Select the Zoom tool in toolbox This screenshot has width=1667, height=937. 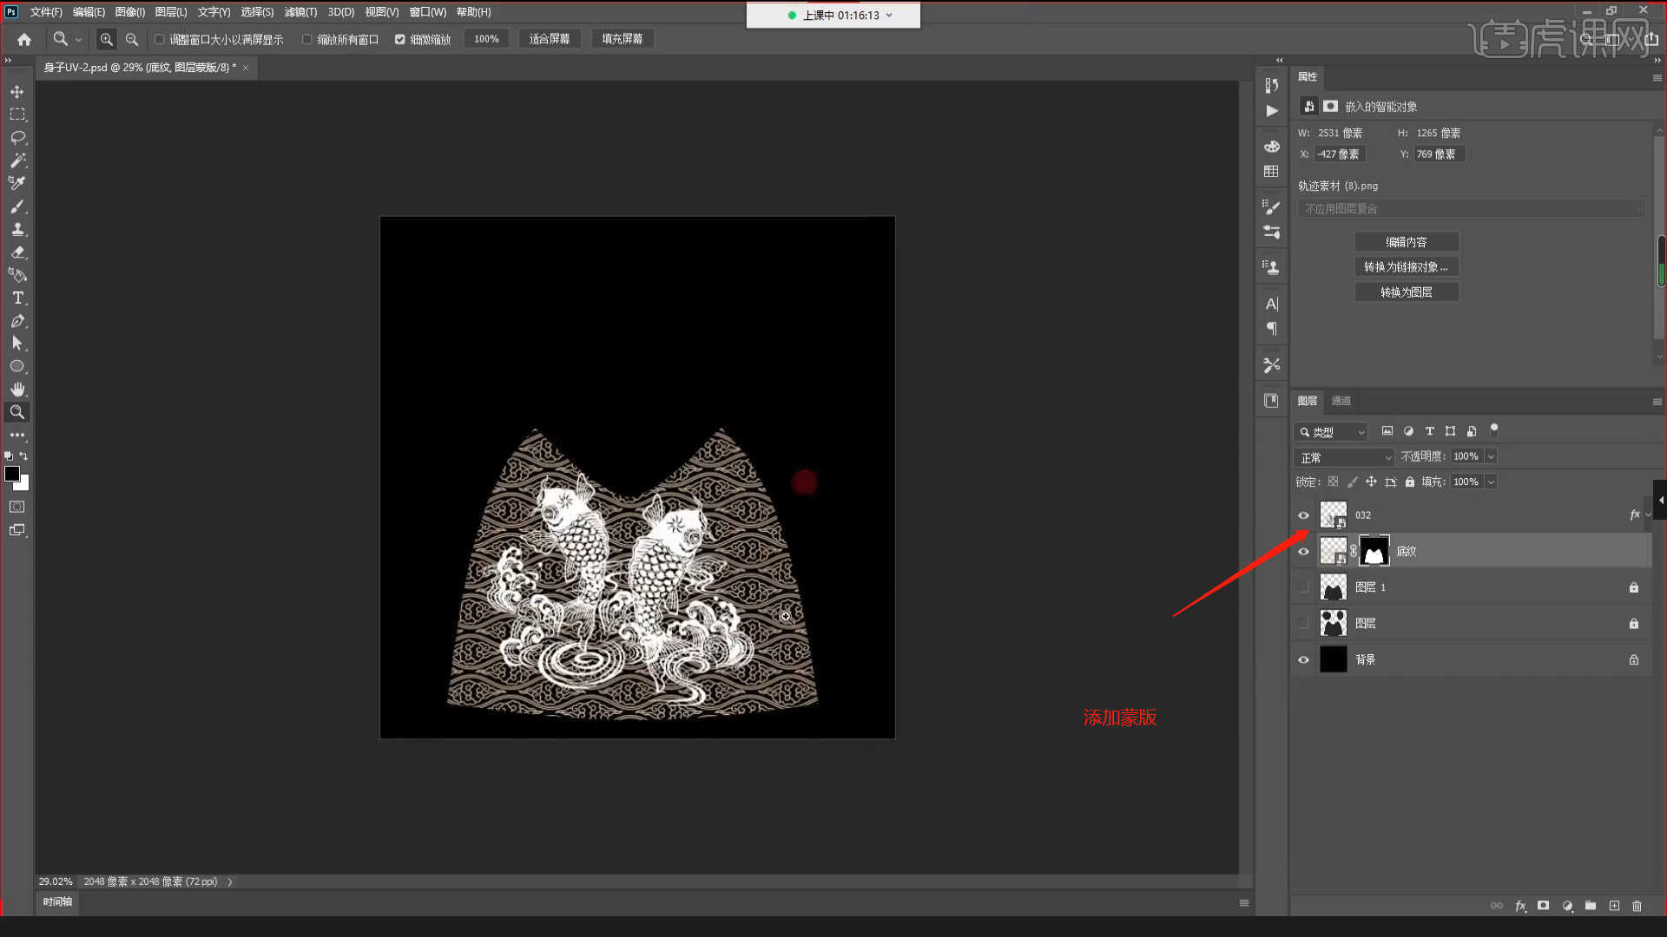coord(17,412)
